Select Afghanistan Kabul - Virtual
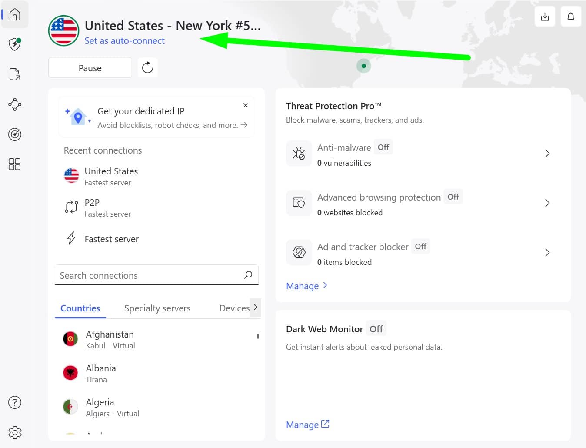The width and height of the screenshot is (586, 448). click(x=156, y=339)
